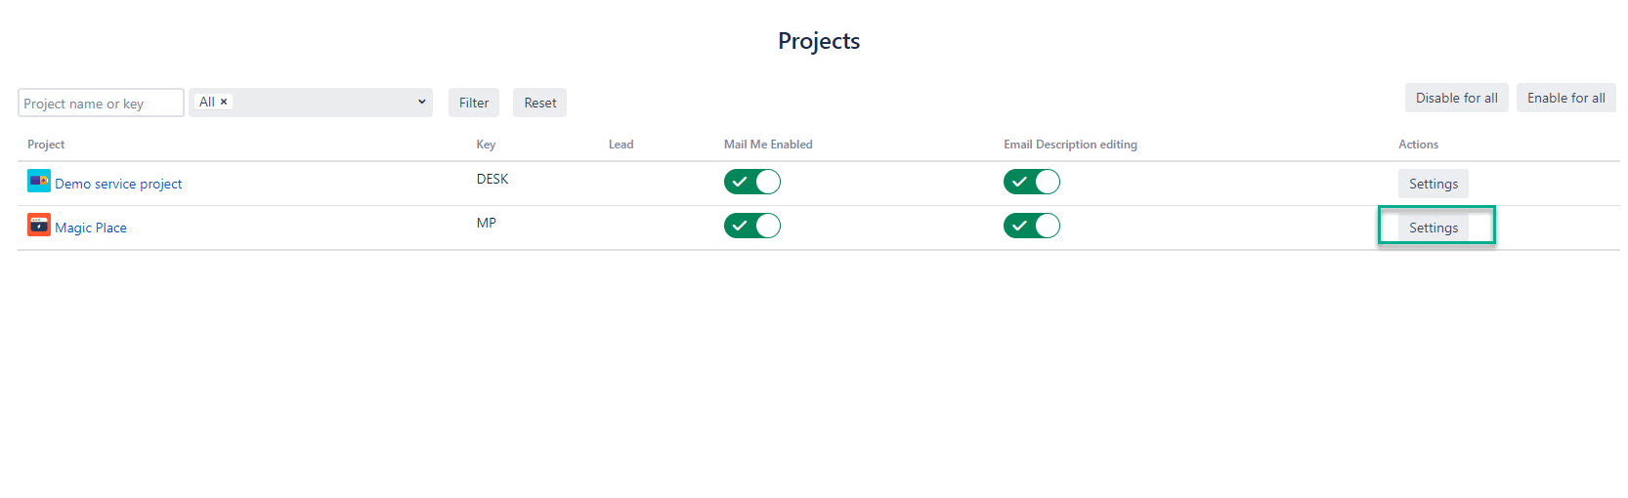The height and width of the screenshot is (498, 1628).
Task: Open Settings for Demo service project
Action: (1433, 184)
